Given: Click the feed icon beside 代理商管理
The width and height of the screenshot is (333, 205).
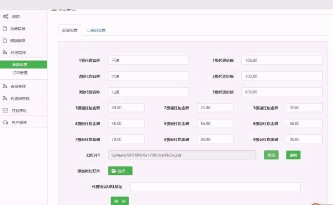Looking at the screenshot, I should point(5,98).
